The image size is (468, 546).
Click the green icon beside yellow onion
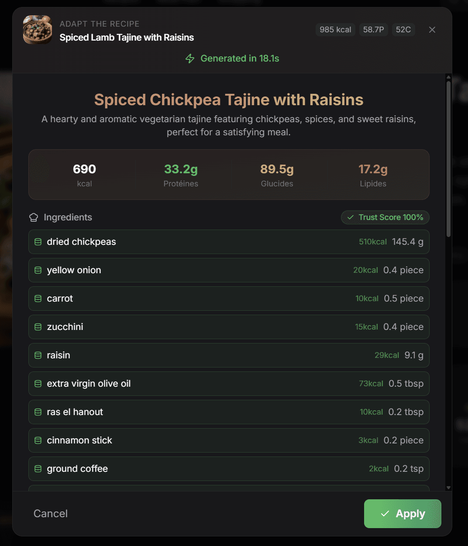click(x=38, y=270)
